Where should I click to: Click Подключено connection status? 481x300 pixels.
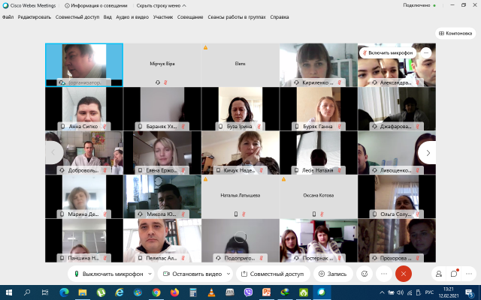(x=419, y=5)
